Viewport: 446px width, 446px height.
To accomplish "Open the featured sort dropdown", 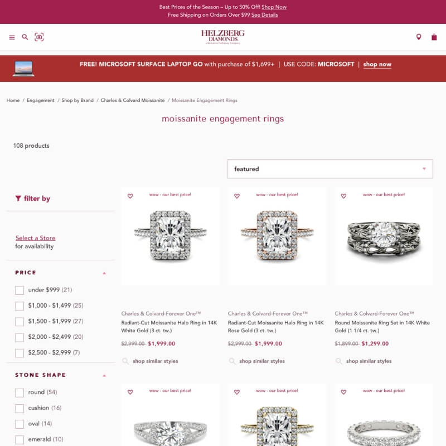I will (330, 169).
